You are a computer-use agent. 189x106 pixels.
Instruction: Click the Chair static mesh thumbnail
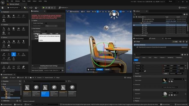coord(165,80)
